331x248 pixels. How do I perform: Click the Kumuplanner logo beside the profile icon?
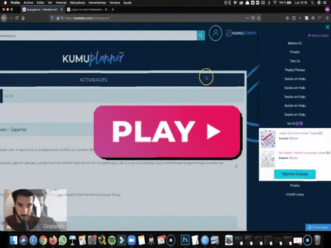pos(241,33)
